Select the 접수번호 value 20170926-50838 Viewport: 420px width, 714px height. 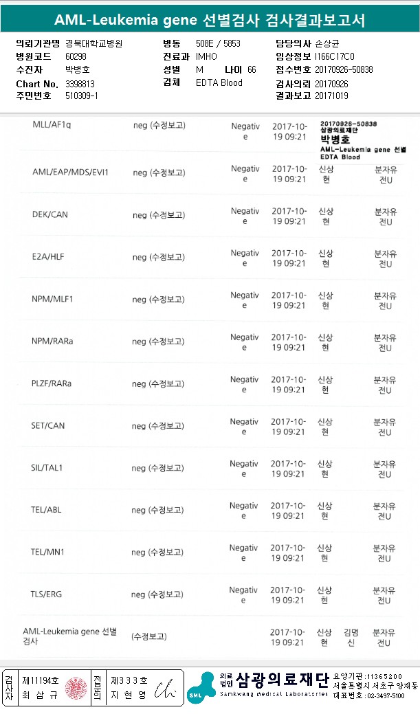tap(344, 69)
